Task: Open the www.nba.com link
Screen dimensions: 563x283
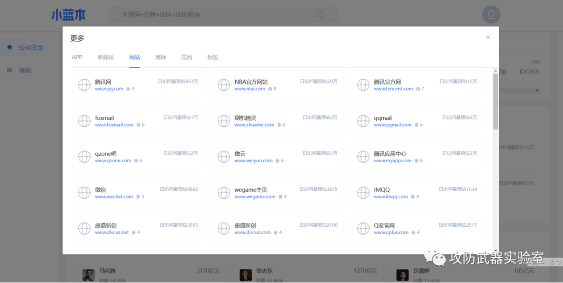Action: pyautogui.click(x=250, y=89)
